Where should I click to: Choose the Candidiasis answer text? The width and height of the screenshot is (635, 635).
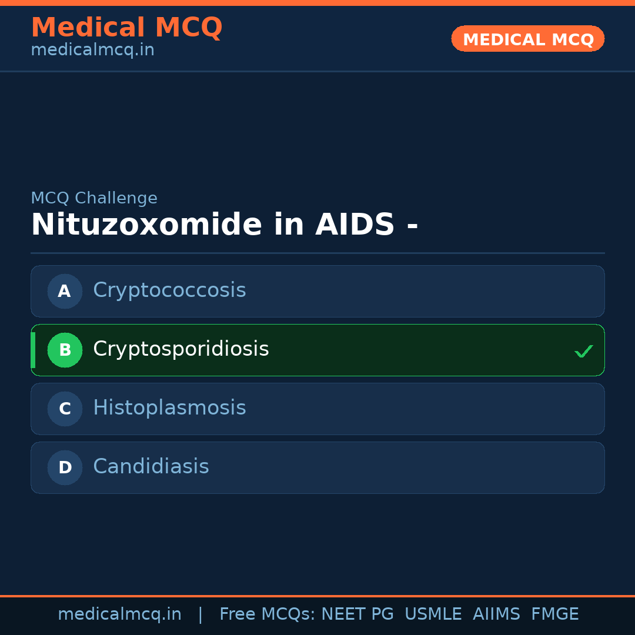pyautogui.click(x=151, y=467)
